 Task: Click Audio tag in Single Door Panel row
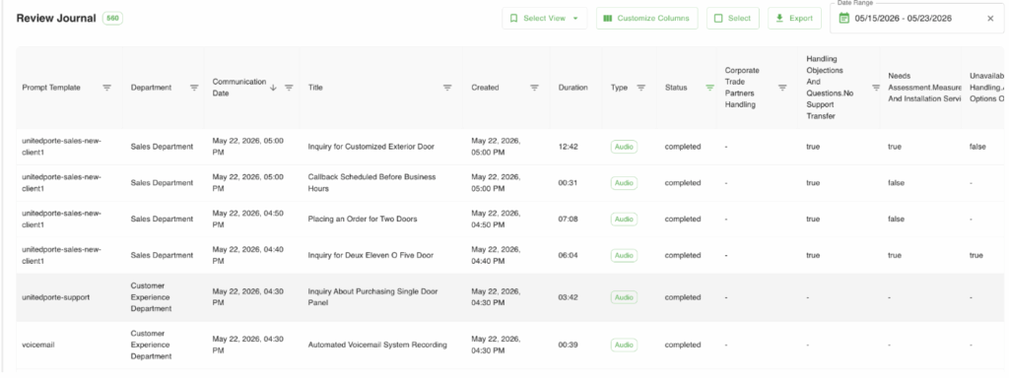(624, 297)
